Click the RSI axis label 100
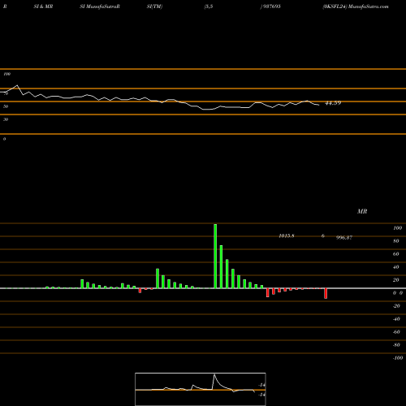Image resolution: width=406 pixels, height=406 pixels. (7, 74)
